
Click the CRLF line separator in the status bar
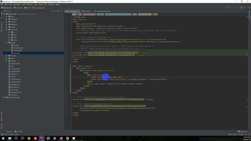(x=235, y=134)
